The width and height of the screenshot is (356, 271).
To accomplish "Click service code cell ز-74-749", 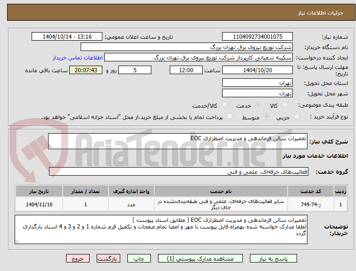I will (x=311, y=204).
